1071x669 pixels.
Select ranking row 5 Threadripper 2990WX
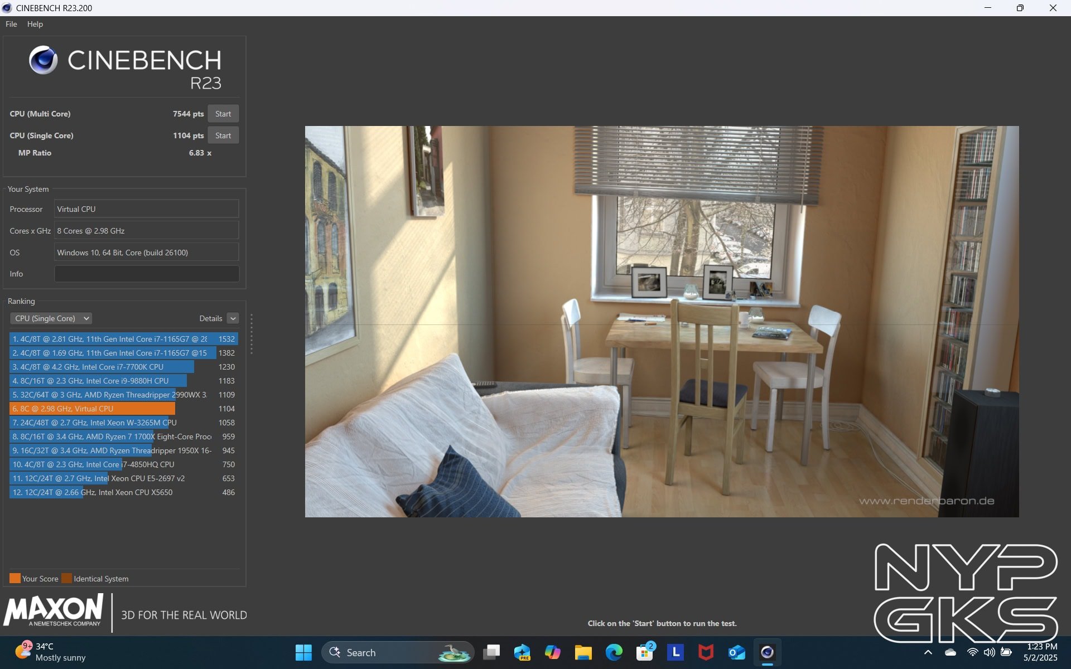[124, 395]
